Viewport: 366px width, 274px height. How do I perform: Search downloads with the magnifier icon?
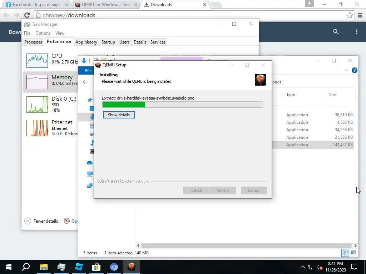[336, 32]
